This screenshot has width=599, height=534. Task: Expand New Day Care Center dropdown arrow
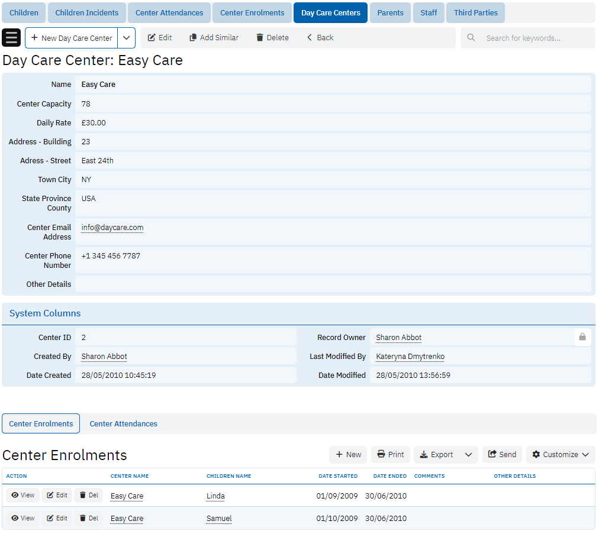click(x=126, y=38)
